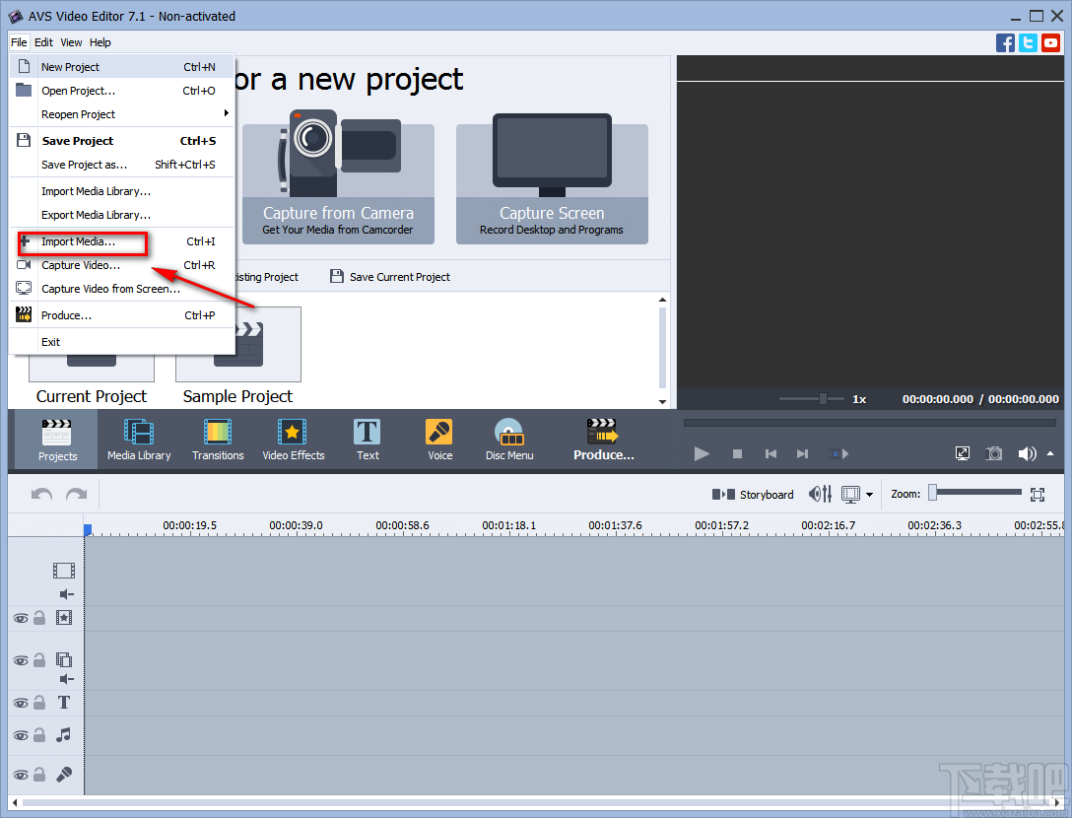This screenshot has height=818, width=1072.
Task: Toggle visibility of the voice track
Action: 21,775
